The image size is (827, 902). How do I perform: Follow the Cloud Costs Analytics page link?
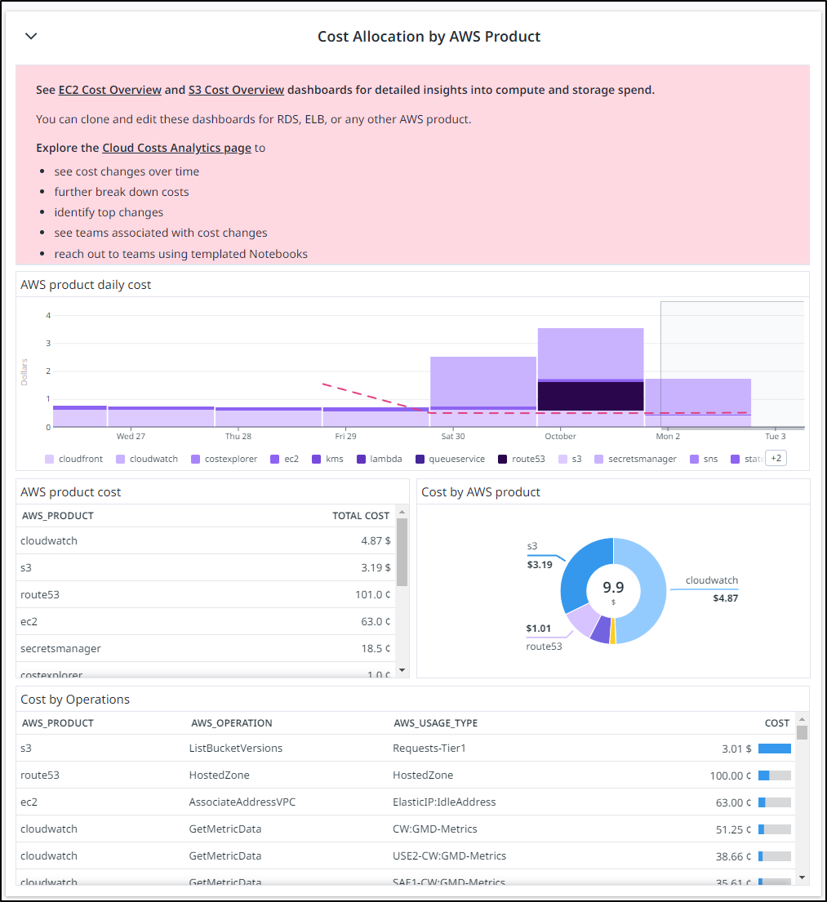pos(176,148)
